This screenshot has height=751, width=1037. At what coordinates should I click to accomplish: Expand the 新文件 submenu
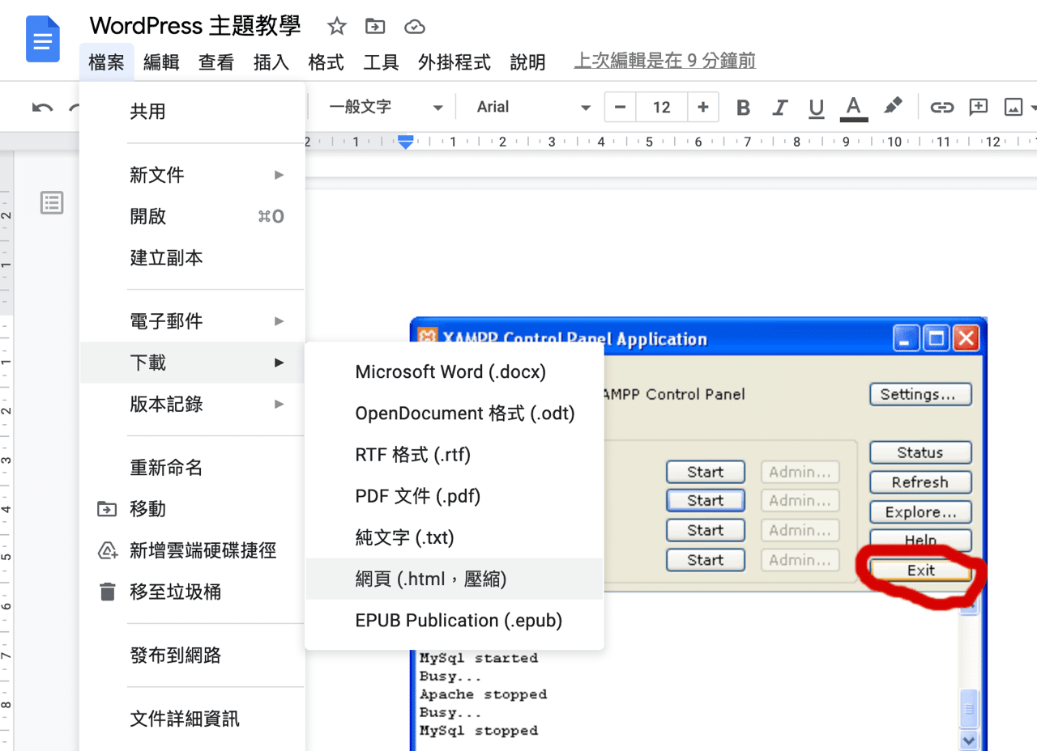[192, 175]
